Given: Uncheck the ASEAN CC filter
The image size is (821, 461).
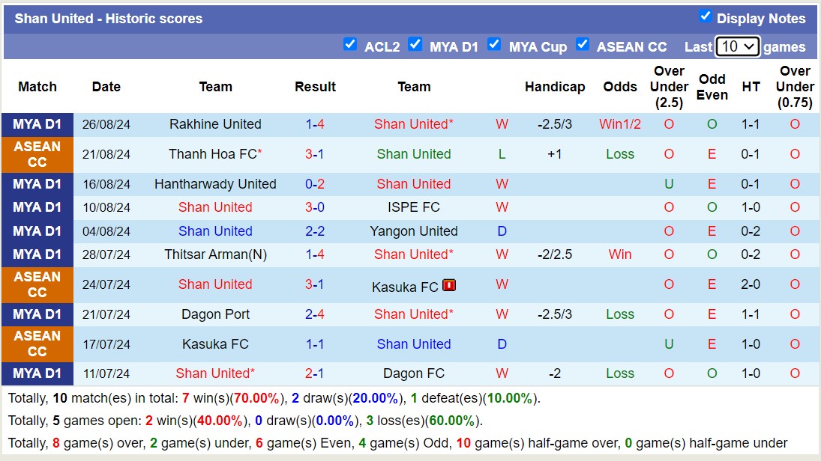Looking at the screenshot, I should point(583,44).
